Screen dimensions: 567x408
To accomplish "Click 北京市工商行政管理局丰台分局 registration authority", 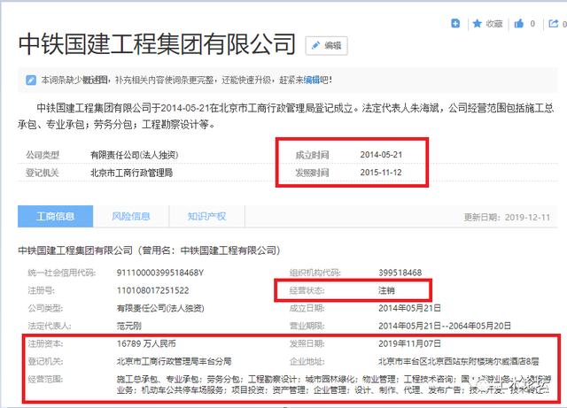I will tap(174, 361).
